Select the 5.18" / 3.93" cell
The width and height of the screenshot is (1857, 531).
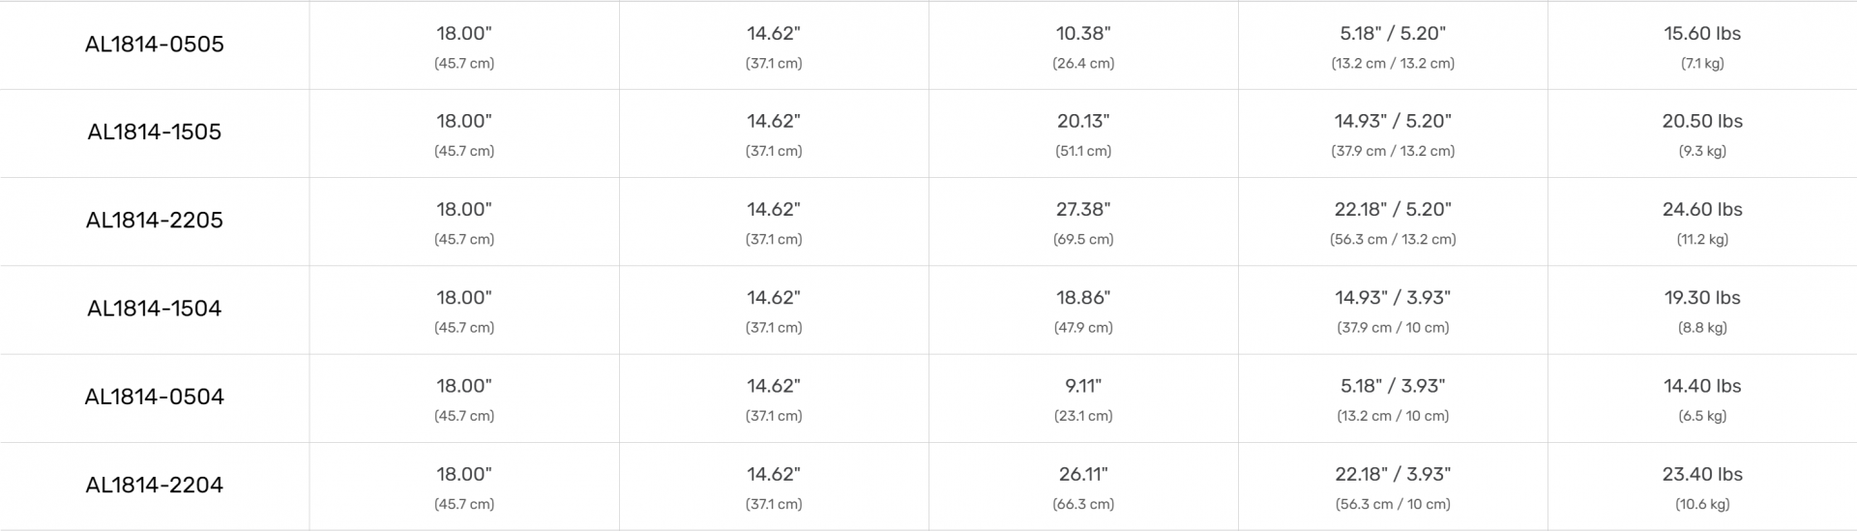point(1393,386)
